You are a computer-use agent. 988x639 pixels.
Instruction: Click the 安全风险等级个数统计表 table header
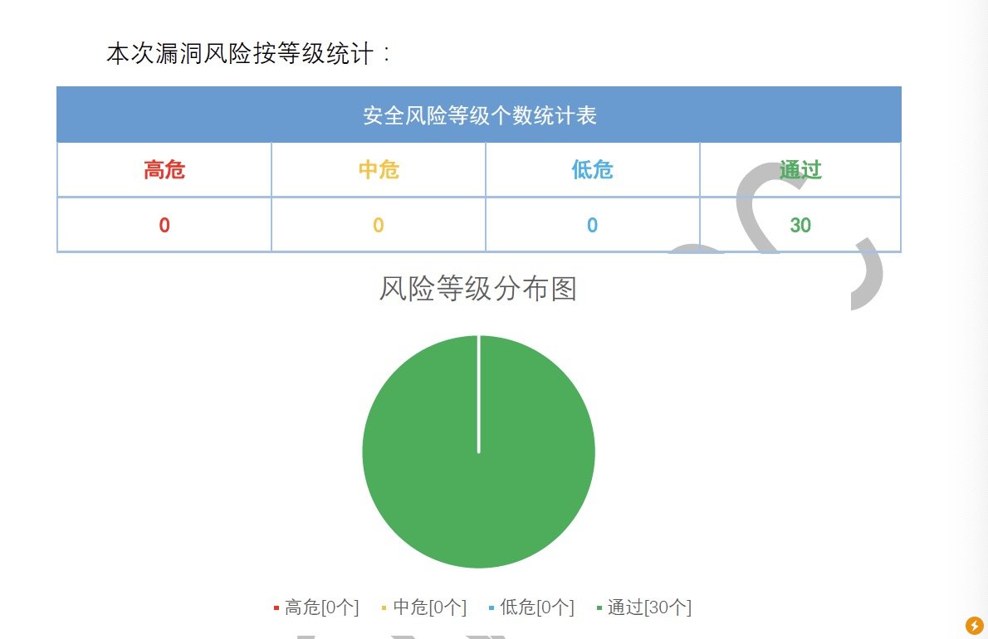click(479, 115)
